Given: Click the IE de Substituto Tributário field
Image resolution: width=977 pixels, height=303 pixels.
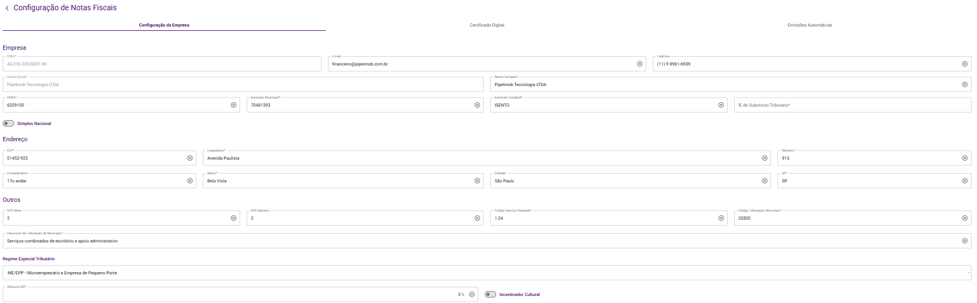Looking at the screenshot, I should coord(851,105).
